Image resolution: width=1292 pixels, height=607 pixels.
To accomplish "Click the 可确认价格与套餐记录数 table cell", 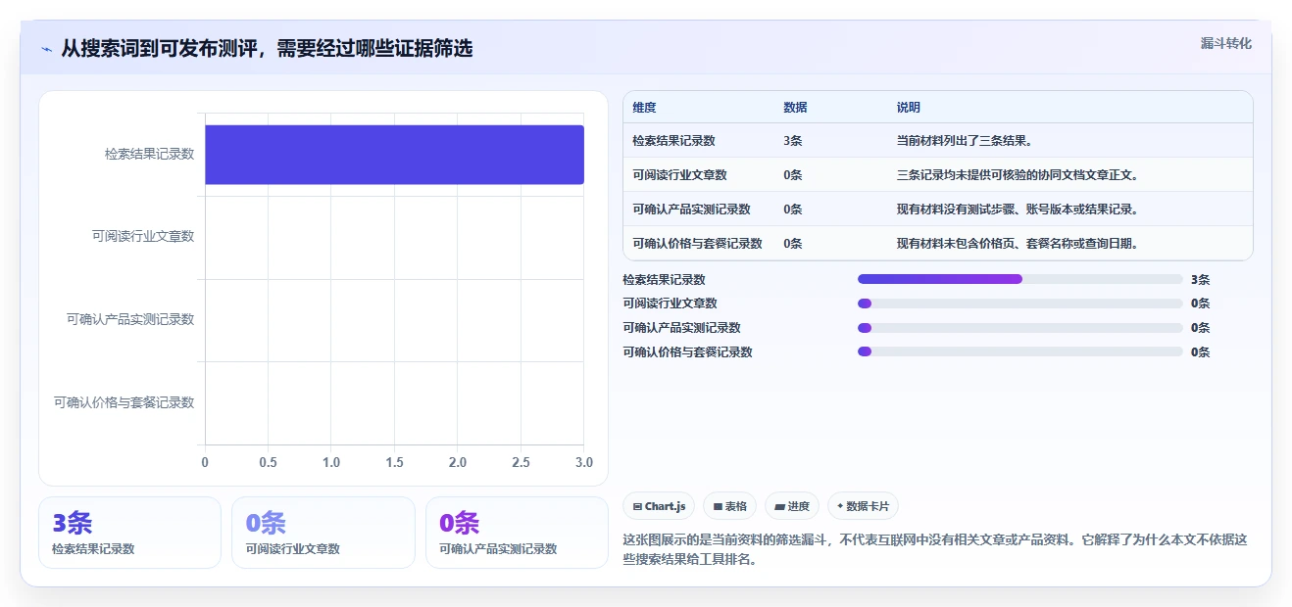I will pos(697,244).
